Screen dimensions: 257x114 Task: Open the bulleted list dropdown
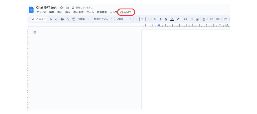point(227,19)
